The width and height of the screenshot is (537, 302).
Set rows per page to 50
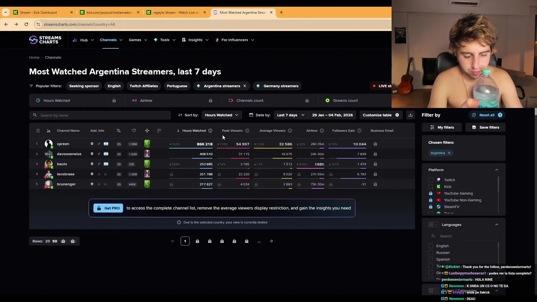[x=55, y=241]
